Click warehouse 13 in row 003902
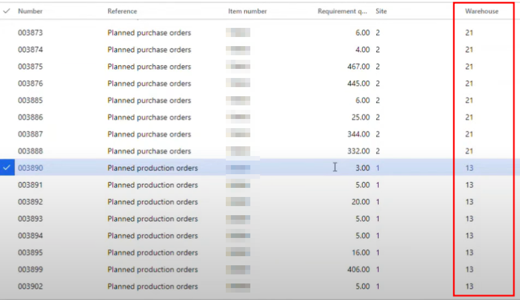This screenshot has width=520, height=300. [469, 286]
